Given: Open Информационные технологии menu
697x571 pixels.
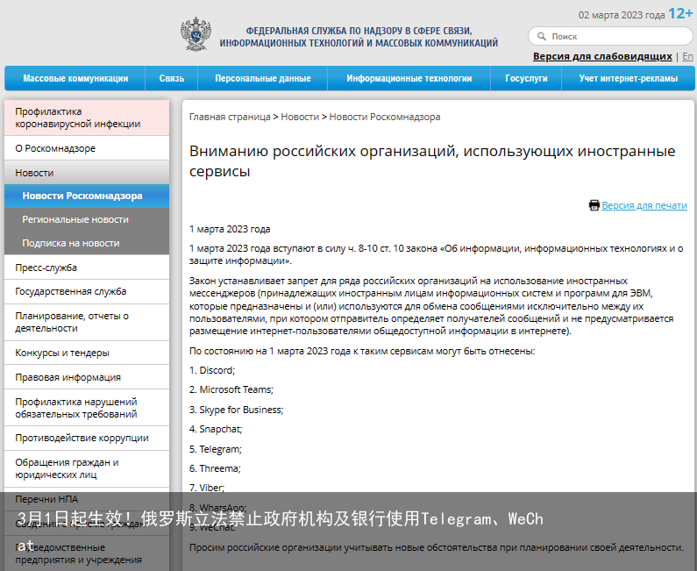Looking at the screenshot, I should pos(409,78).
